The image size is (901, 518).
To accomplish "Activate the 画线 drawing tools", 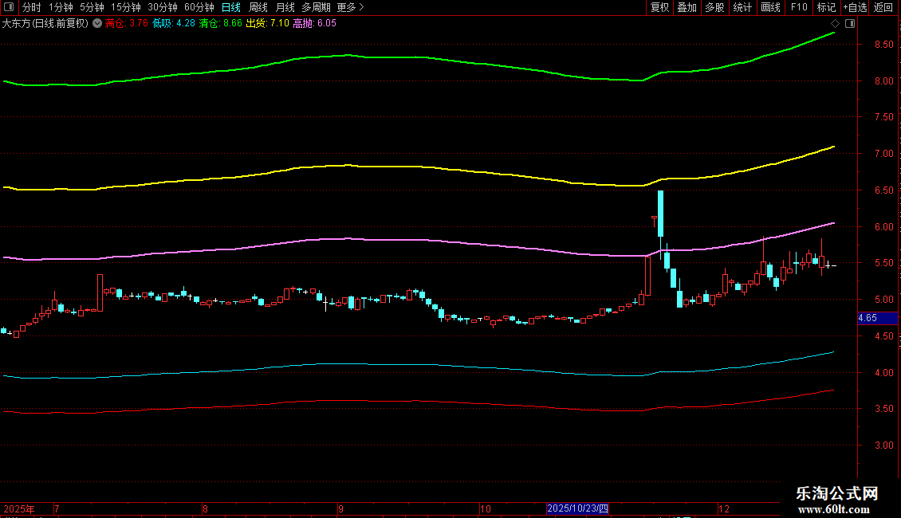I will 770,7.
